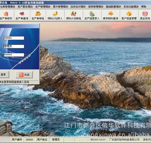Open the 仓库管理模块 menu
The height and width of the screenshot is (143, 151).
8,7
